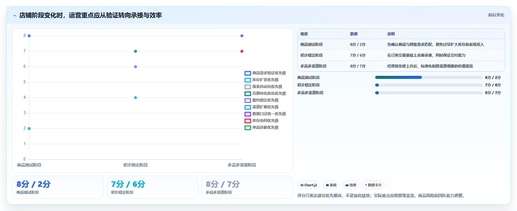Click the blue point at value 4 for 初步稳定阶段
The width and height of the screenshot is (517, 211).
135,98
